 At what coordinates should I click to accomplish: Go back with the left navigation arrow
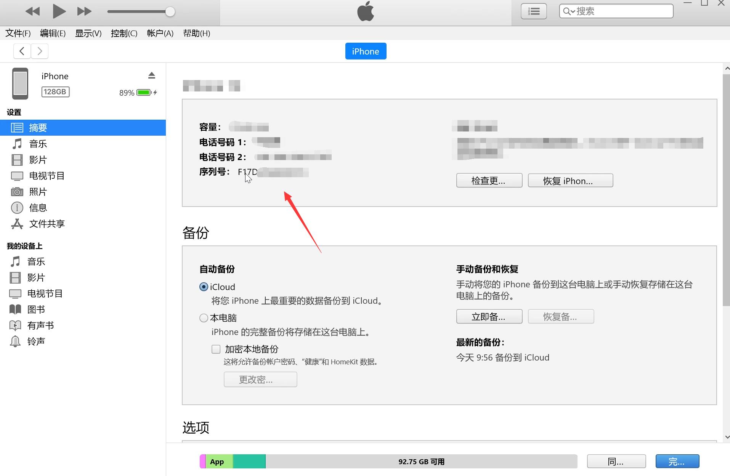click(x=22, y=51)
